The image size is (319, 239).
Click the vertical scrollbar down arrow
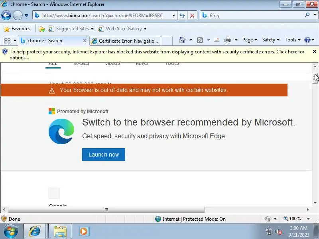pos(315,203)
